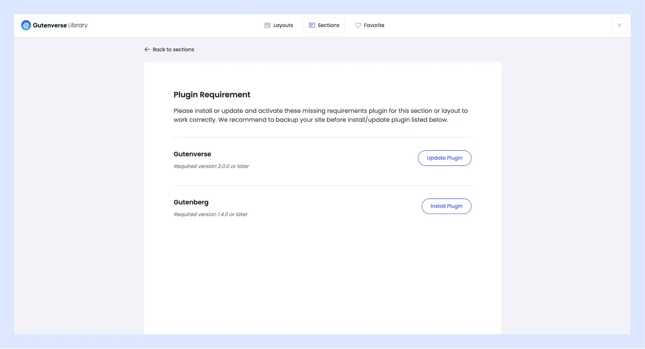The height and width of the screenshot is (349, 645).
Task: Show the Favorite tab
Action: pos(370,25)
